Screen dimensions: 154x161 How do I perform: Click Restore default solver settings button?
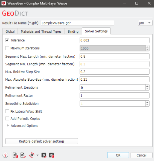coord(42,141)
